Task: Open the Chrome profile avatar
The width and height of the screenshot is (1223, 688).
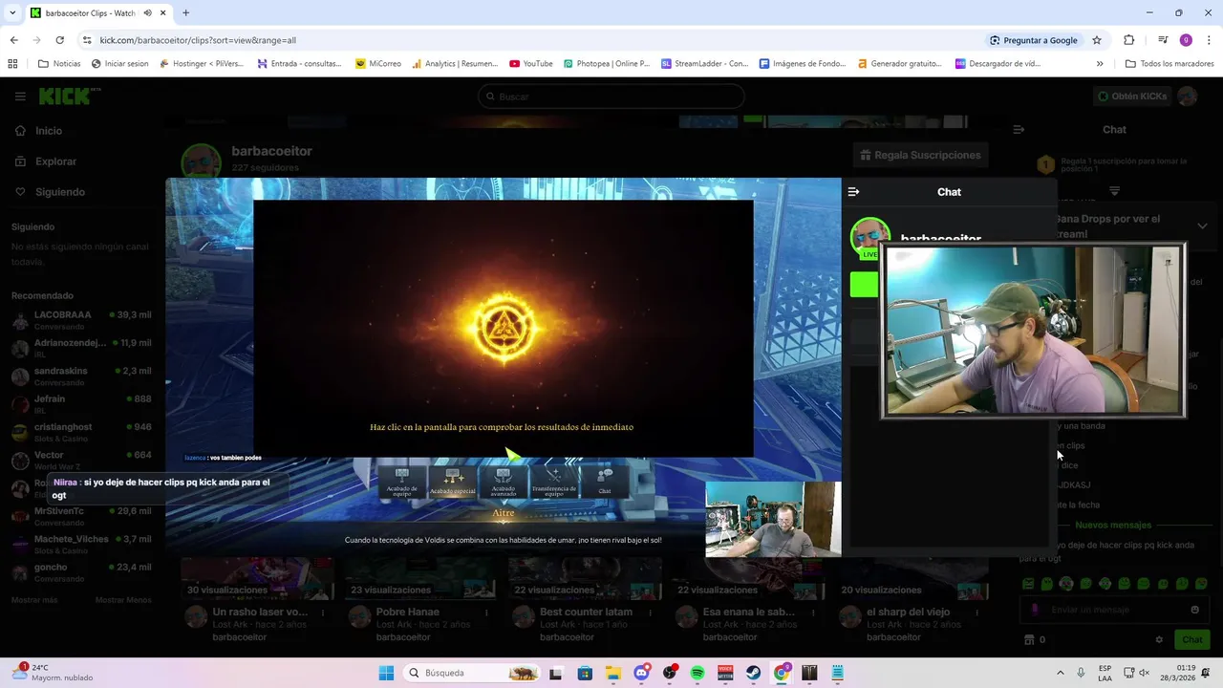Action: (x=1186, y=40)
